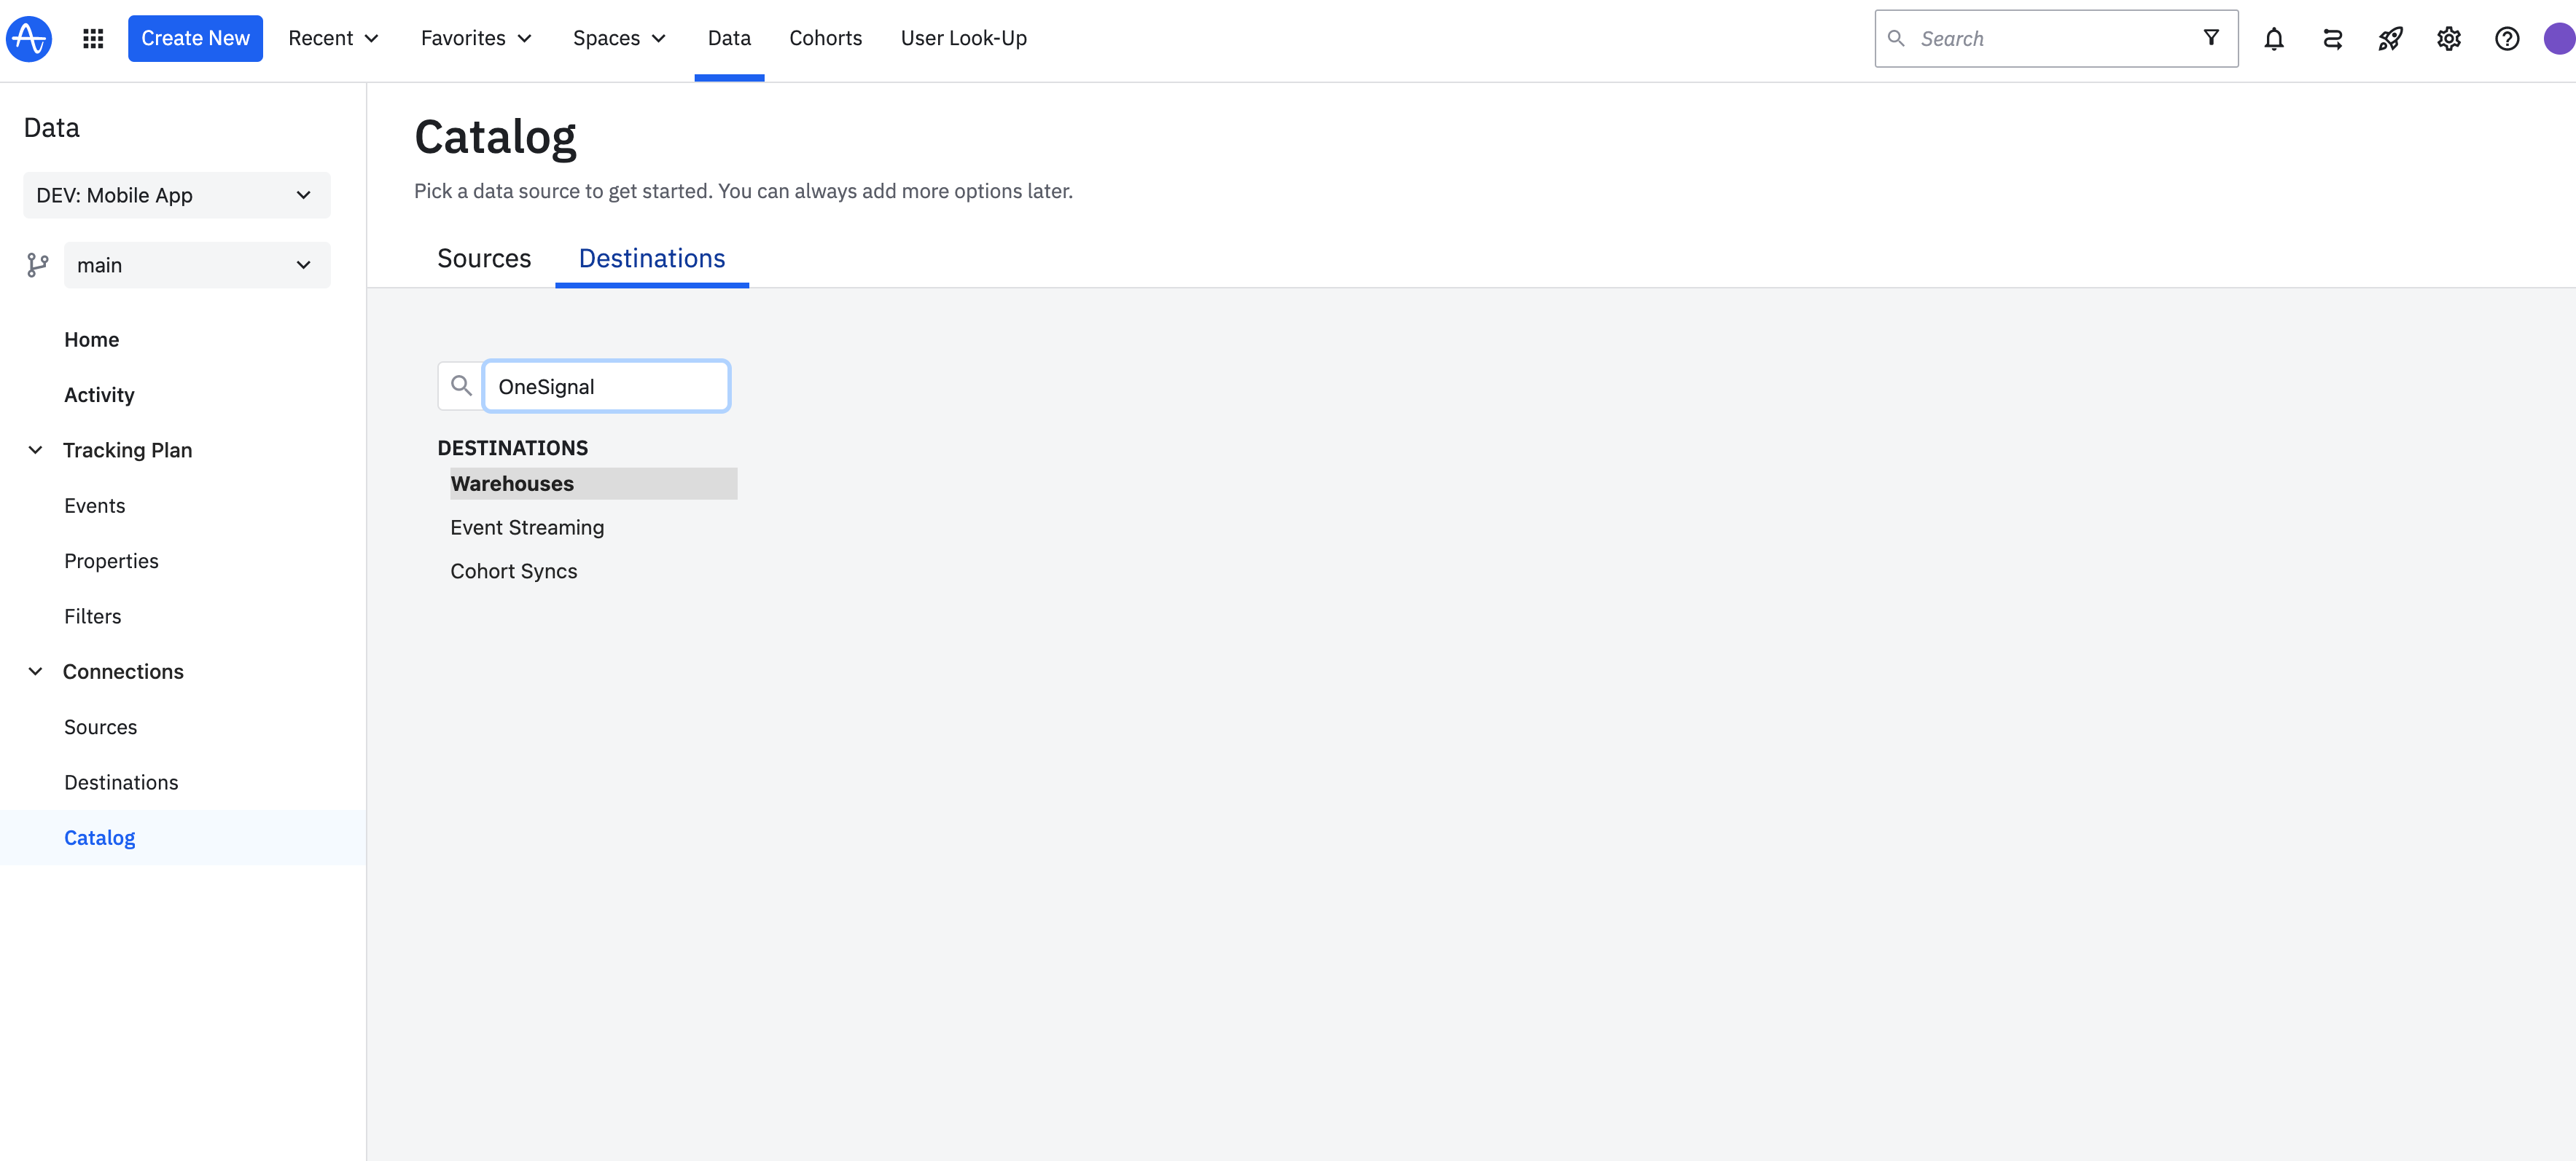Open settings gear icon
2576x1161 pixels.
2448,39
